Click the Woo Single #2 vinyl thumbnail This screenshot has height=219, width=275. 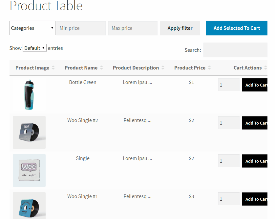coord(29,132)
